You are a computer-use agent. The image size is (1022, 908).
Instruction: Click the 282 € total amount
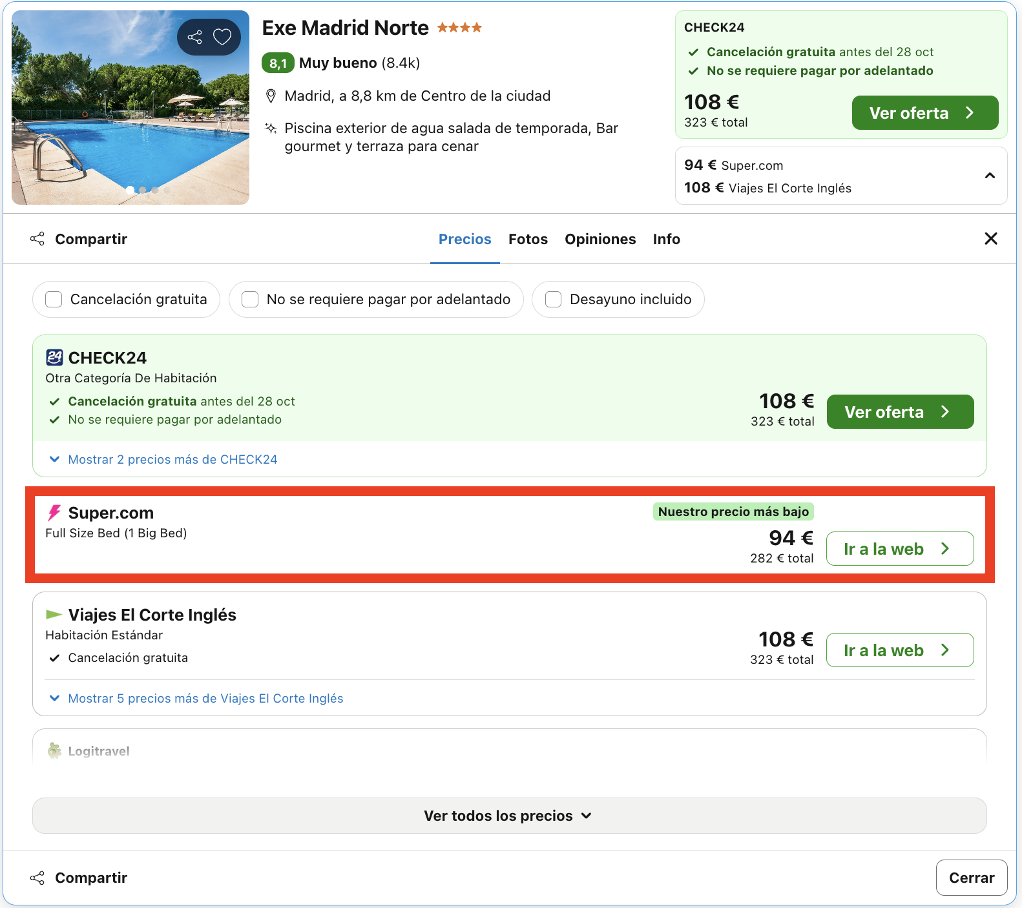782,558
